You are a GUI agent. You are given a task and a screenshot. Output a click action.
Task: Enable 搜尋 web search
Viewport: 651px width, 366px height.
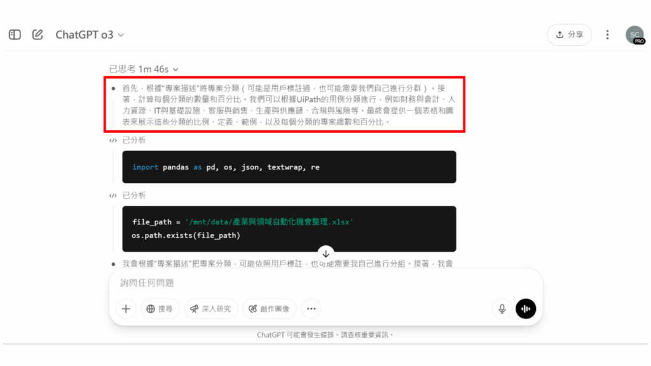(160, 309)
